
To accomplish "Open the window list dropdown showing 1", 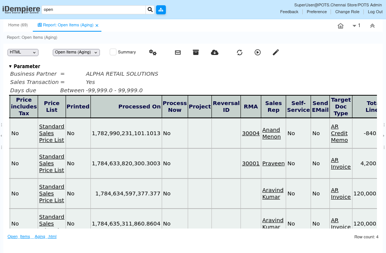I will 357,25.
